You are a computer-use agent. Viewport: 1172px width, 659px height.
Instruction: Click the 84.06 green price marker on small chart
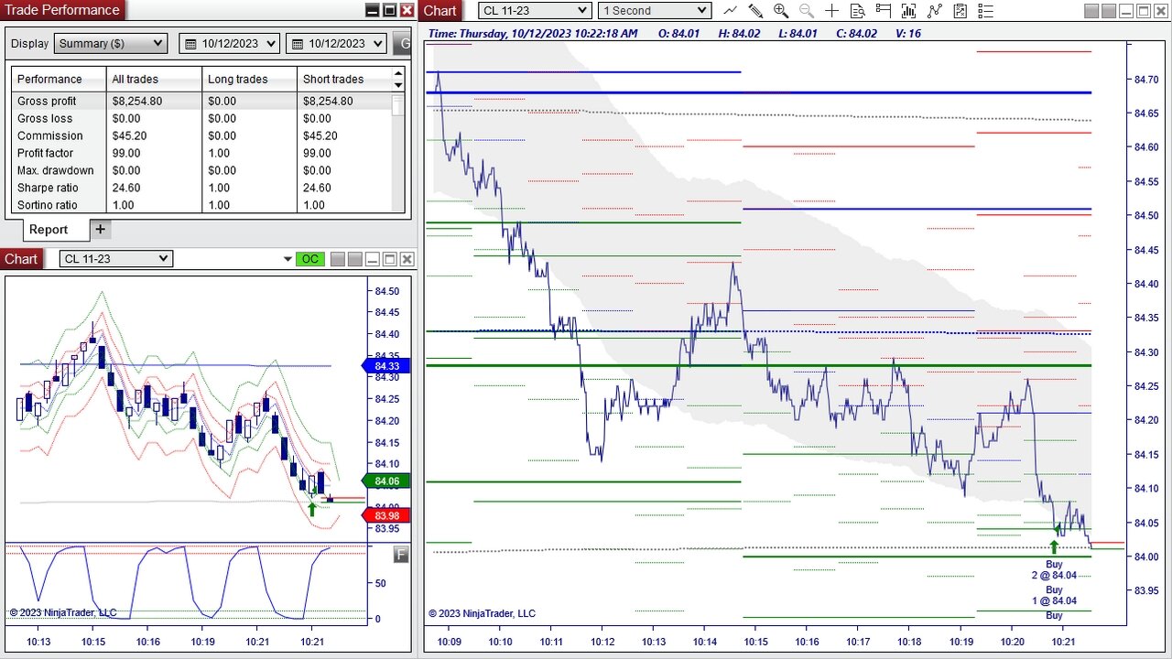[386, 481]
